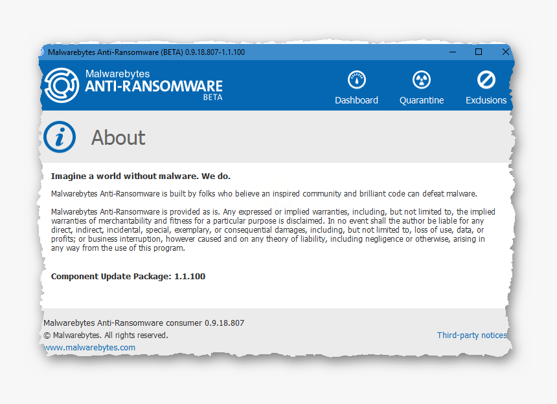Open the Third-party notices link
The height and width of the screenshot is (404, 557).
pyautogui.click(x=472, y=335)
